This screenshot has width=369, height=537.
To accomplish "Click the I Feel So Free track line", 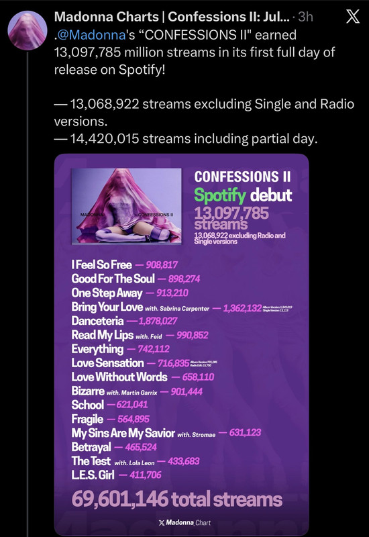I will (x=125, y=264).
